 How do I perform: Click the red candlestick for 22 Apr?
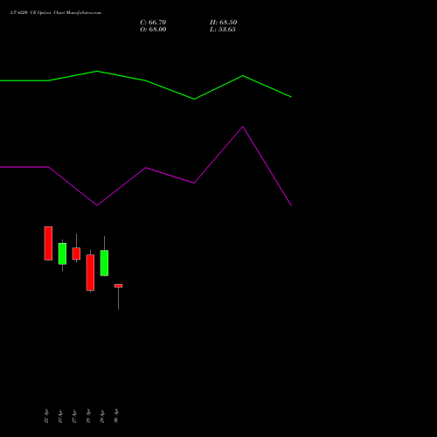pos(48,243)
